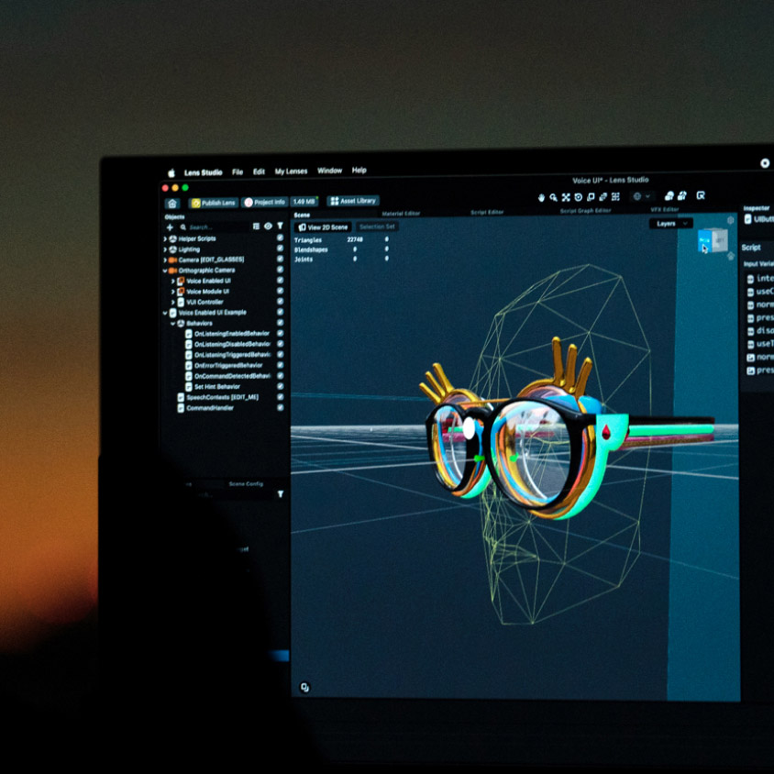Viewport: 774px width, 774px height.
Task: Click the small home icon below the orientation cube
Action: tap(731, 256)
